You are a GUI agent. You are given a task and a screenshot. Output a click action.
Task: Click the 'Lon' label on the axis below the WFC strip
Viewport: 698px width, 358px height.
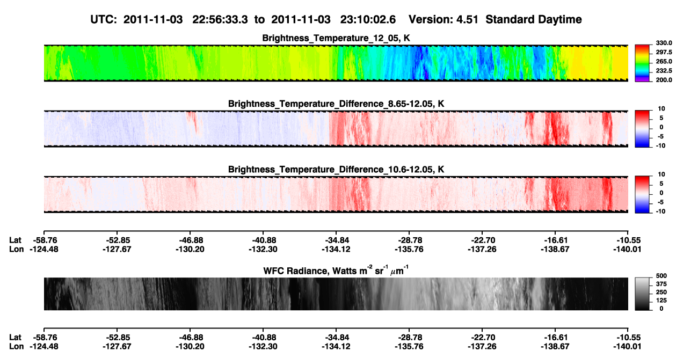tap(16, 346)
